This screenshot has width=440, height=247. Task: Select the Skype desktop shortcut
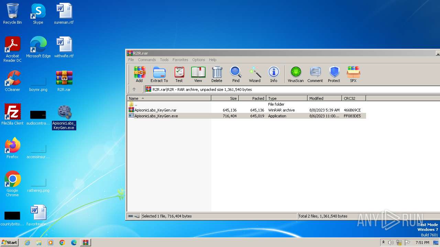[38, 14]
